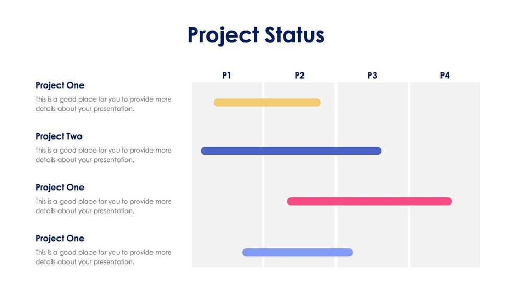Viewport: 512px width, 287px height.
Task: Select the dark blue timeline bar
Action: pos(291,151)
